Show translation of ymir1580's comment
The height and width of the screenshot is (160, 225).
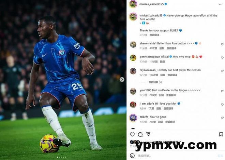(x=171, y=95)
